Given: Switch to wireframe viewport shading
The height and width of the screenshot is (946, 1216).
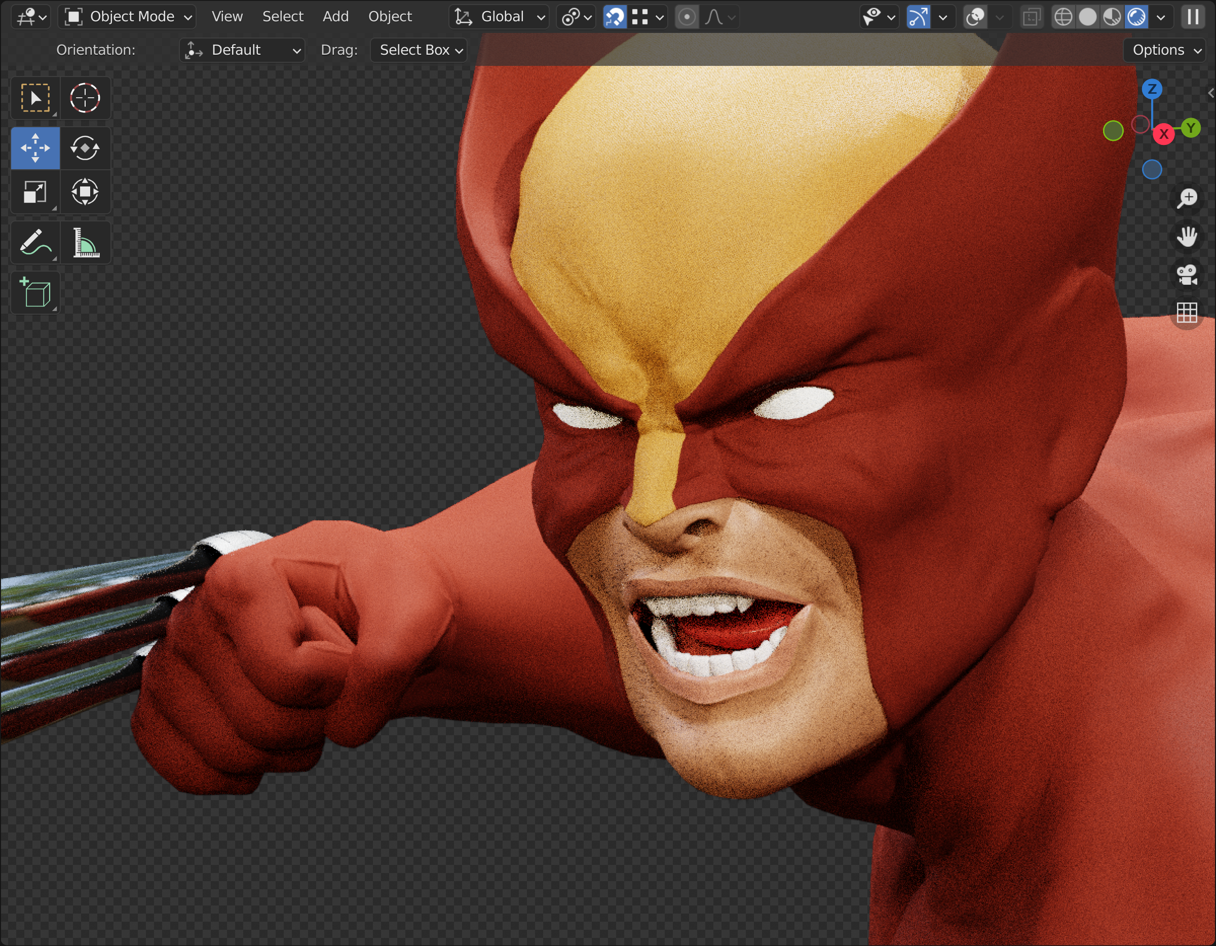Looking at the screenshot, I should click(1063, 17).
